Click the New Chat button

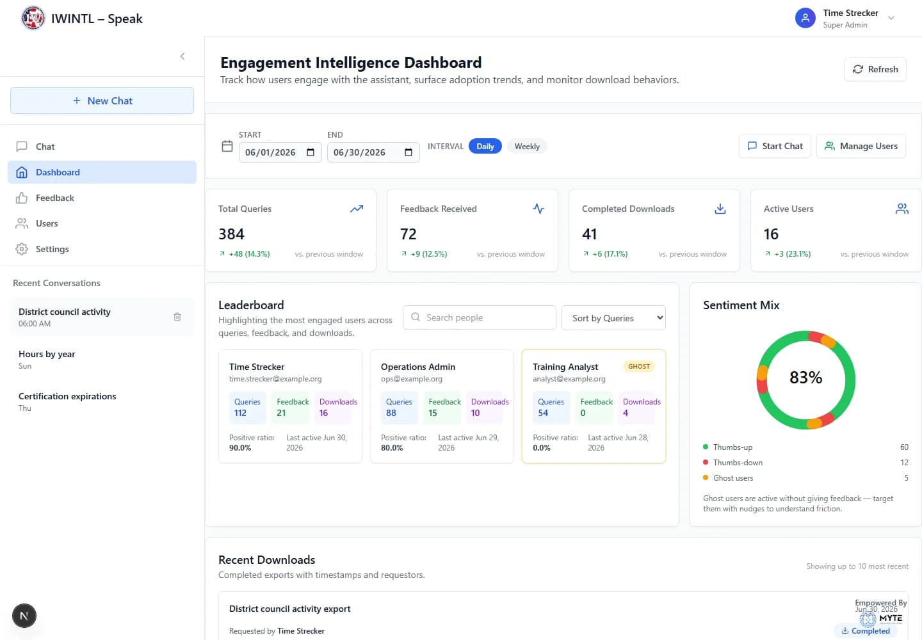pos(102,100)
